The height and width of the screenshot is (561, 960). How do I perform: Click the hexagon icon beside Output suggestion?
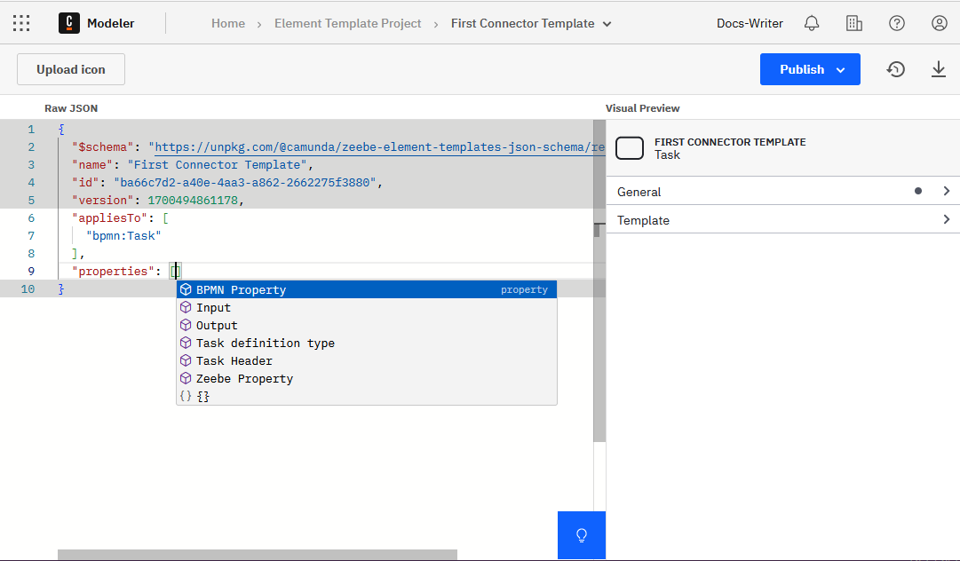pyautogui.click(x=186, y=325)
